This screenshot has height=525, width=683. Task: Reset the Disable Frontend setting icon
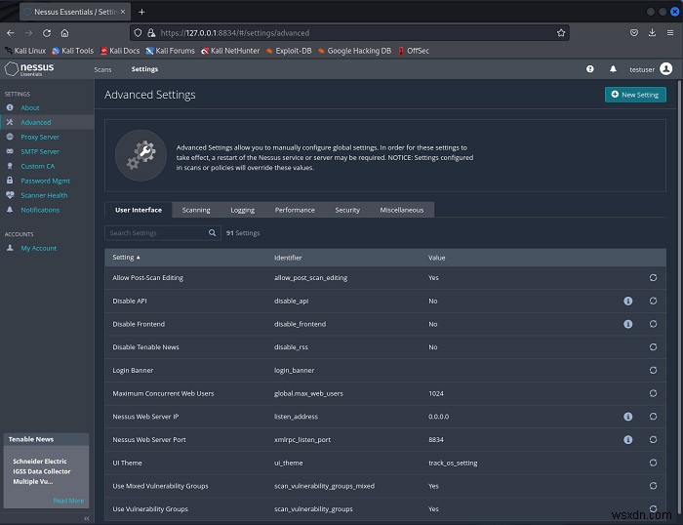(x=653, y=324)
